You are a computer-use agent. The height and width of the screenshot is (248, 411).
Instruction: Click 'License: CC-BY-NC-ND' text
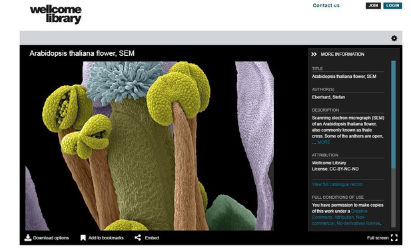coord(335,169)
